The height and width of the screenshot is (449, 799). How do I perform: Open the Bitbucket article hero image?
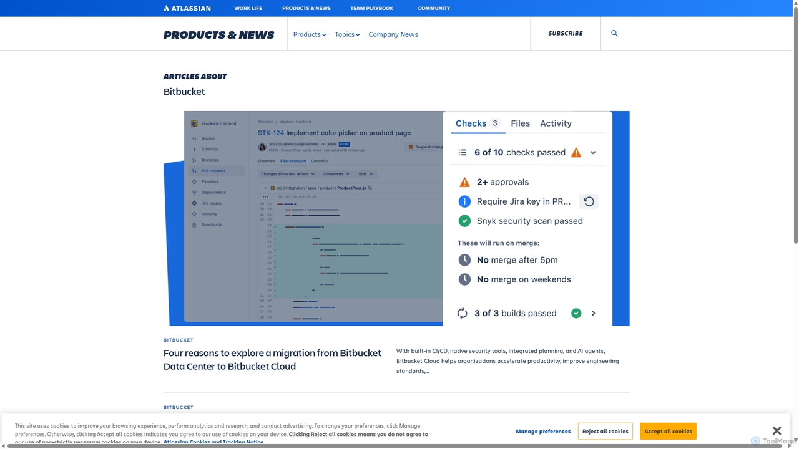(x=396, y=218)
